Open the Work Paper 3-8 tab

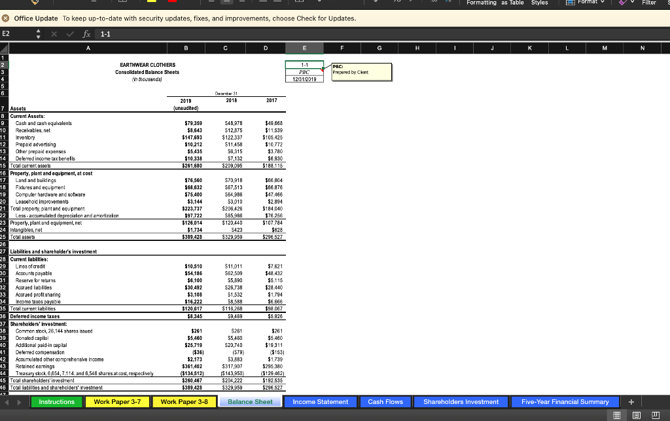pyautogui.click(x=184, y=402)
